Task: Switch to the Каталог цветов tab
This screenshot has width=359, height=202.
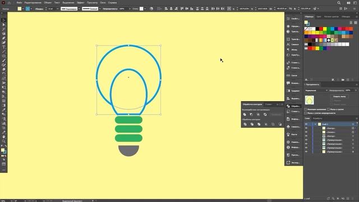Action: coord(332,17)
